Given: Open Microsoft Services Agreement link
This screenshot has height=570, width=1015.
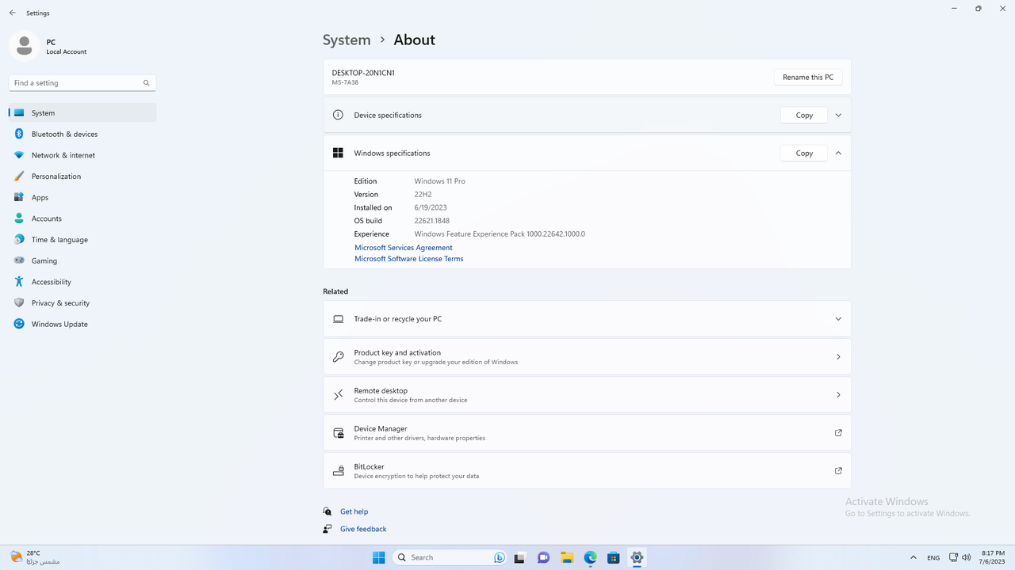Looking at the screenshot, I should (x=404, y=248).
